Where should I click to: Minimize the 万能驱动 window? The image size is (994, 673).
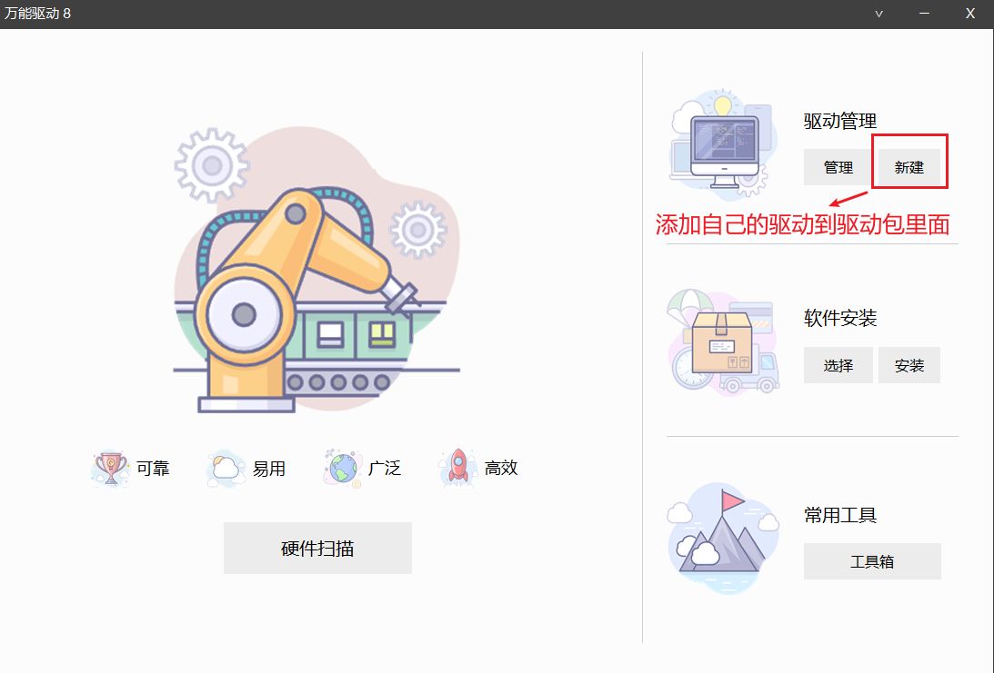click(924, 14)
